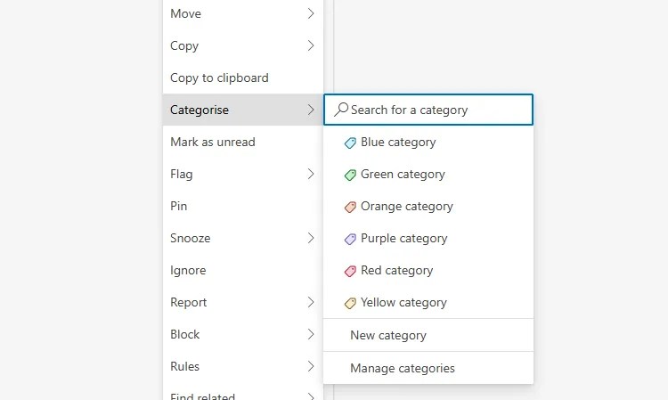This screenshot has height=400, width=668.
Task: Expand the Copy submenu chevron
Action: point(311,45)
